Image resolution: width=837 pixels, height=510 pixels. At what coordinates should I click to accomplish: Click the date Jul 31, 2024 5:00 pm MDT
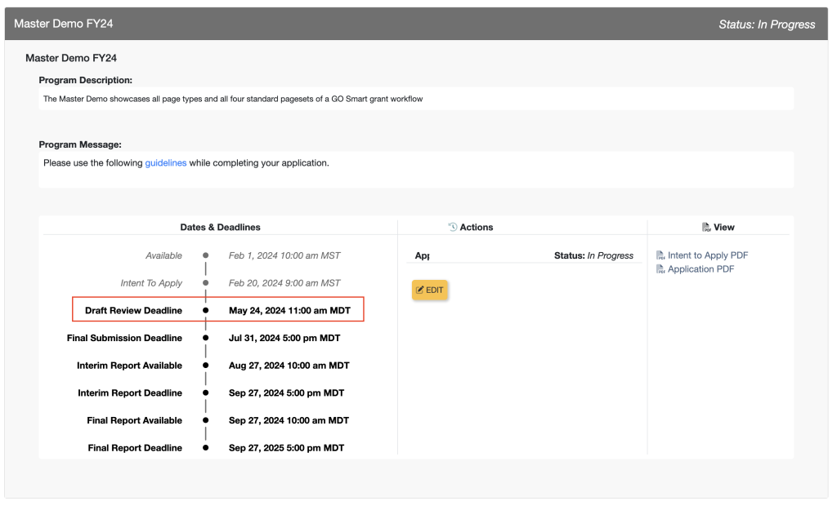coord(284,338)
